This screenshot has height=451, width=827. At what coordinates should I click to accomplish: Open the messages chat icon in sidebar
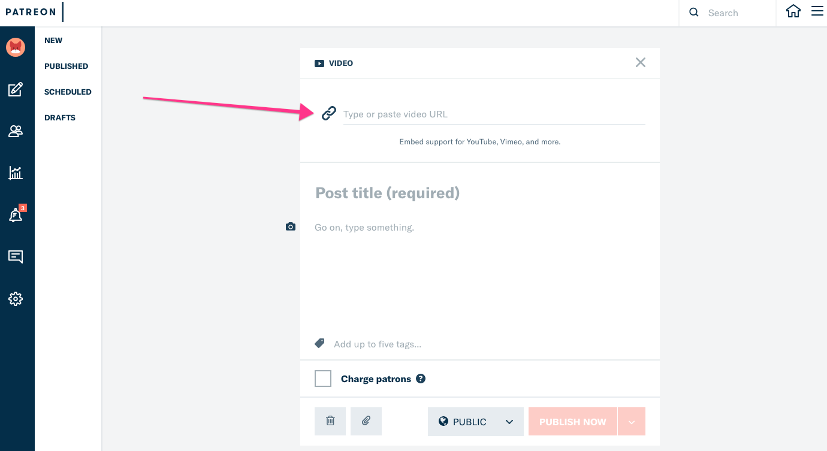16,257
